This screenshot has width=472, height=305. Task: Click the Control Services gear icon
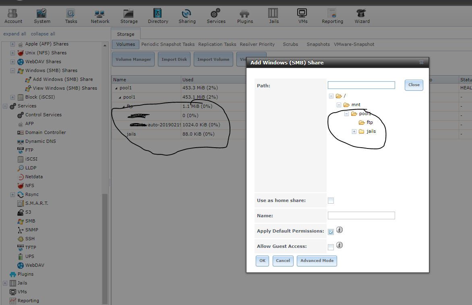tap(21, 115)
